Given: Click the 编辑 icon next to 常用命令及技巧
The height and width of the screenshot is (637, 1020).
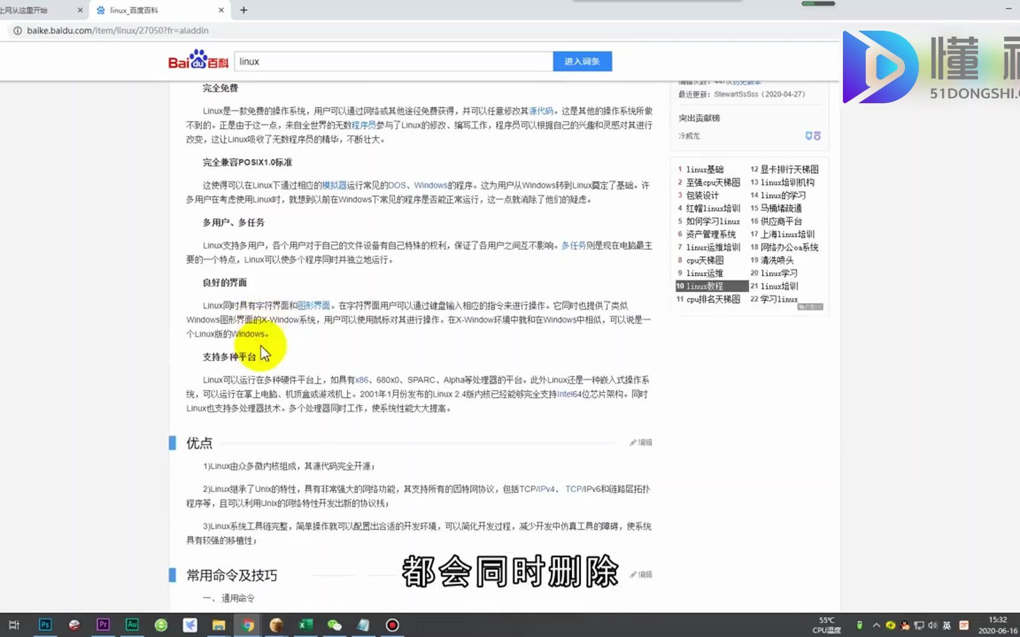Looking at the screenshot, I should click(640, 573).
